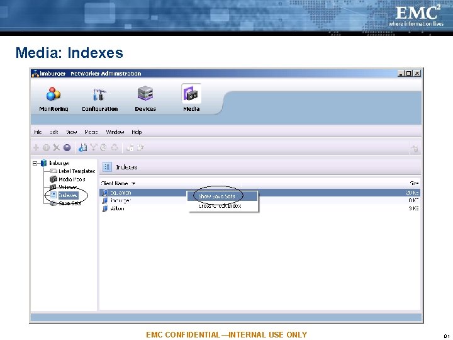Click the Indexes list icon in tree
This screenshot has height=340, width=453.
tap(53, 195)
